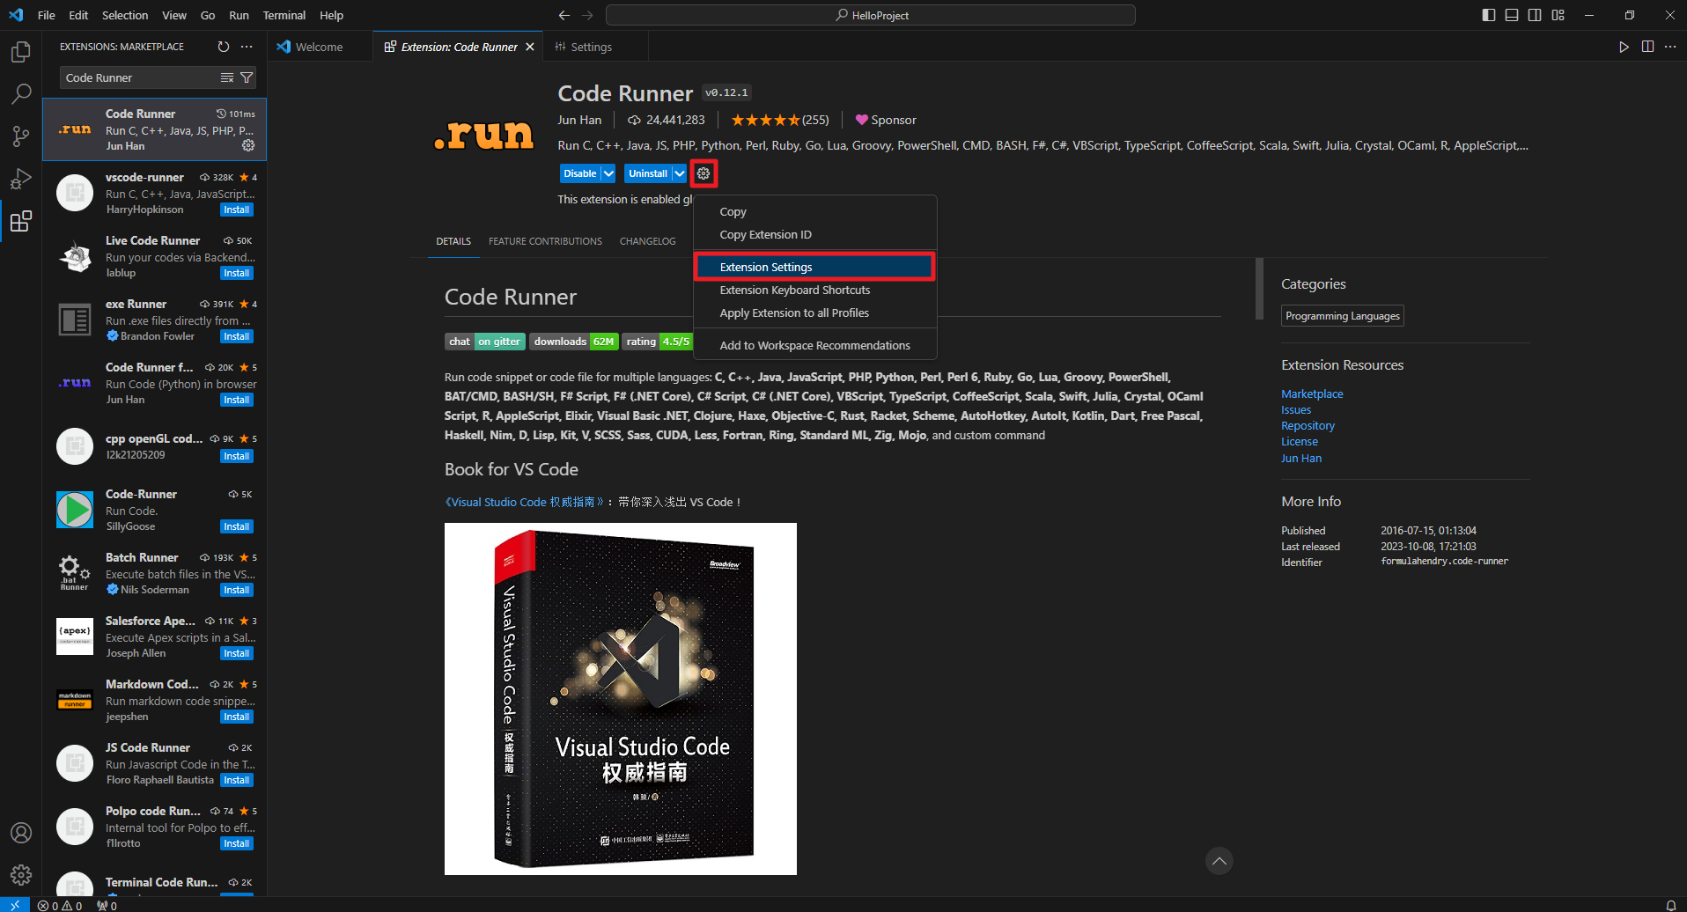
Task: Open editor More Actions ellipsis
Action: tap(1670, 47)
